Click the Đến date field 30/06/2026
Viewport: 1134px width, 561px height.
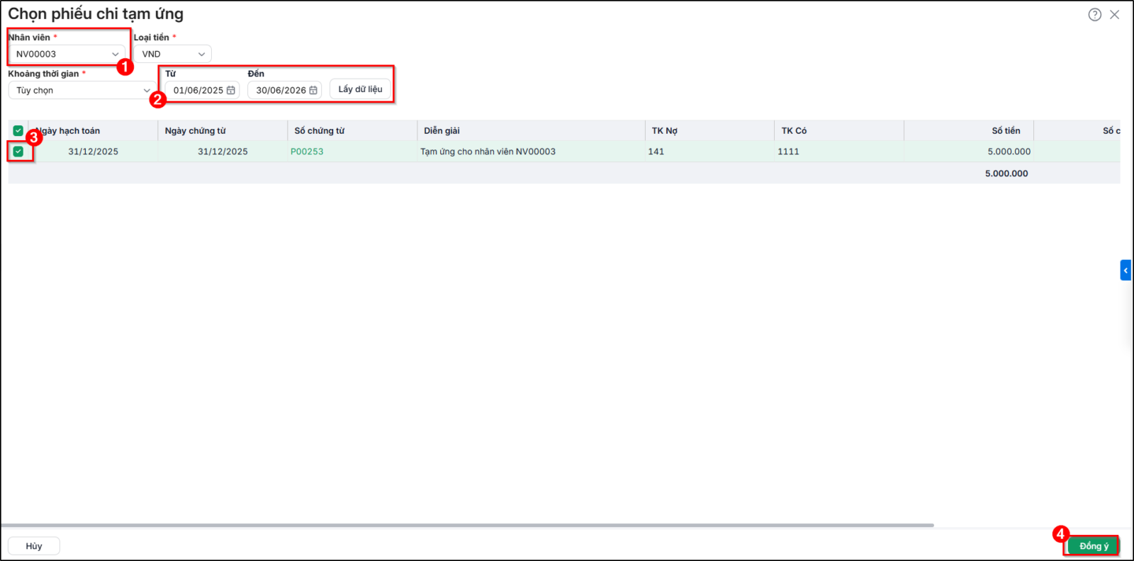[x=285, y=90]
